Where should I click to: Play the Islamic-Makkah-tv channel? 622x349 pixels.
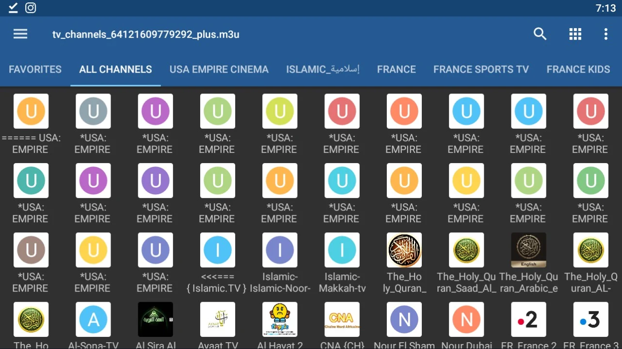[342, 263]
